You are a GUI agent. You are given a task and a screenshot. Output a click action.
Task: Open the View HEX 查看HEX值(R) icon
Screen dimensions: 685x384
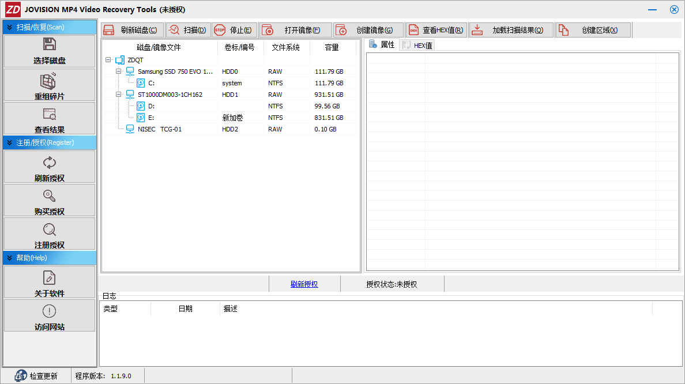pyautogui.click(x=413, y=30)
